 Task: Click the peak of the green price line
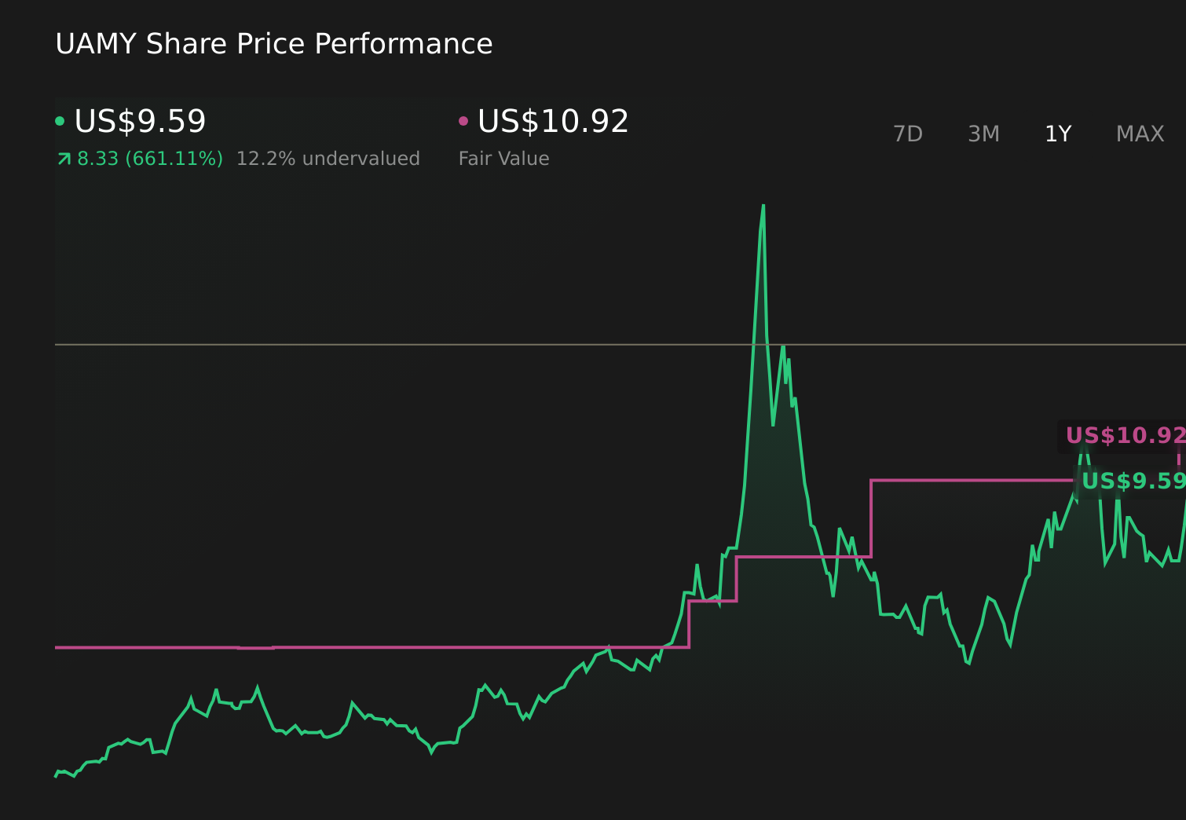pos(763,206)
